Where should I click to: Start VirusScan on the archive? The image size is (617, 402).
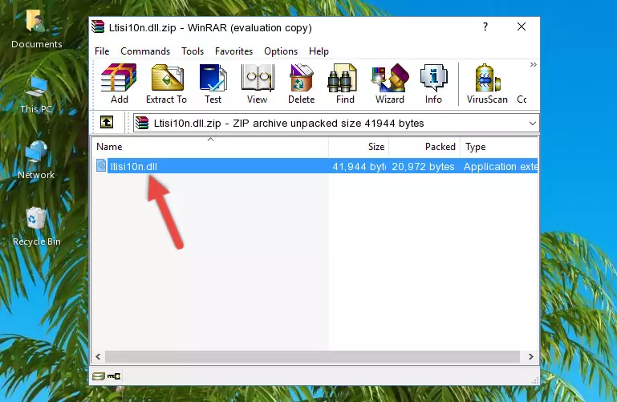(x=487, y=83)
